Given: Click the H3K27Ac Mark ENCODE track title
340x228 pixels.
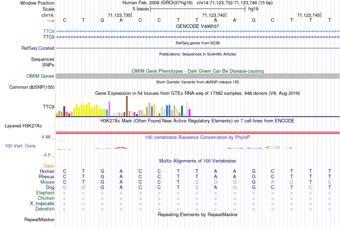Looking at the screenshot, I should 198,121.
